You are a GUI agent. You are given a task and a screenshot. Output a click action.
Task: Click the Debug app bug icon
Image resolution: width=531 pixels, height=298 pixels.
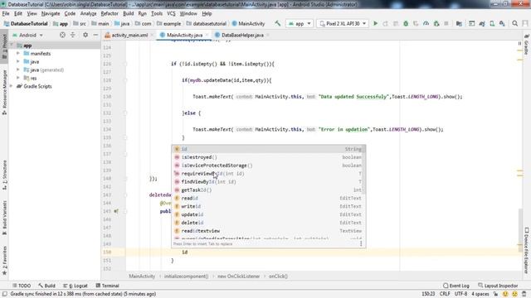(406, 24)
